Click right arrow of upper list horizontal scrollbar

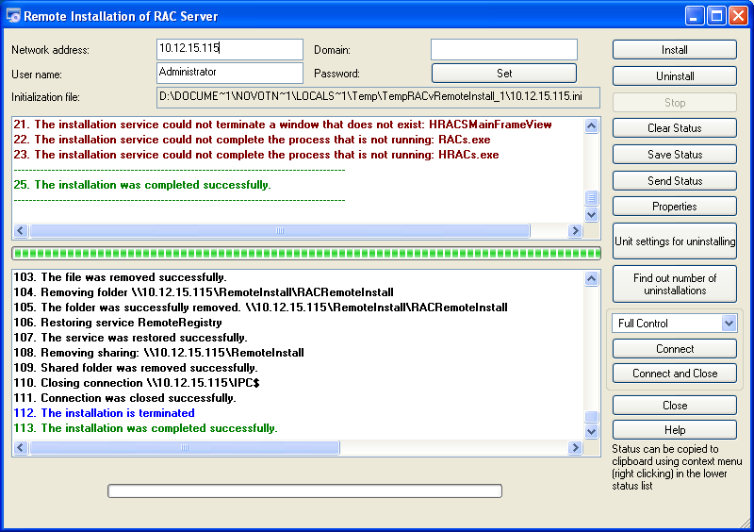(575, 230)
